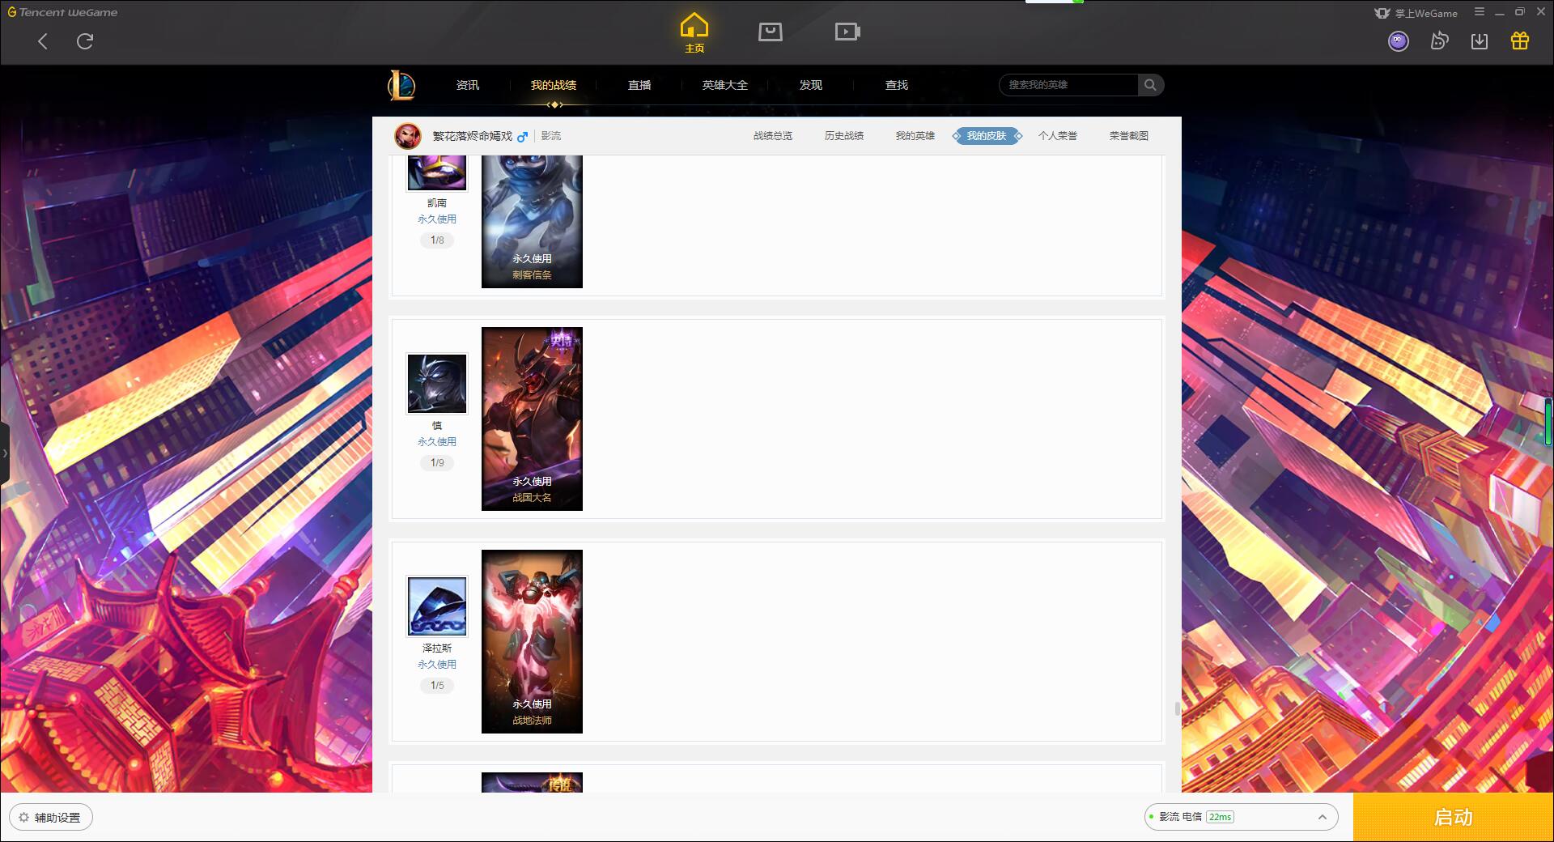Click the 永久使用 label under 泽拉斯
The width and height of the screenshot is (1554, 842).
tap(437, 665)
